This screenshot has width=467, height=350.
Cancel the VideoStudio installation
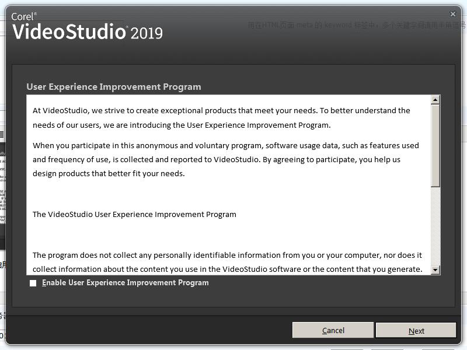pyautogui.click(x=333, y=330)
